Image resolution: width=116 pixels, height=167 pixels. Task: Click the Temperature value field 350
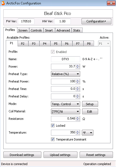coord(63,132)
